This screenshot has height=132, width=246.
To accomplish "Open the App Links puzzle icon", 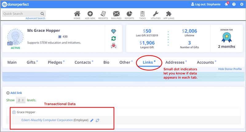I will 169,14.
